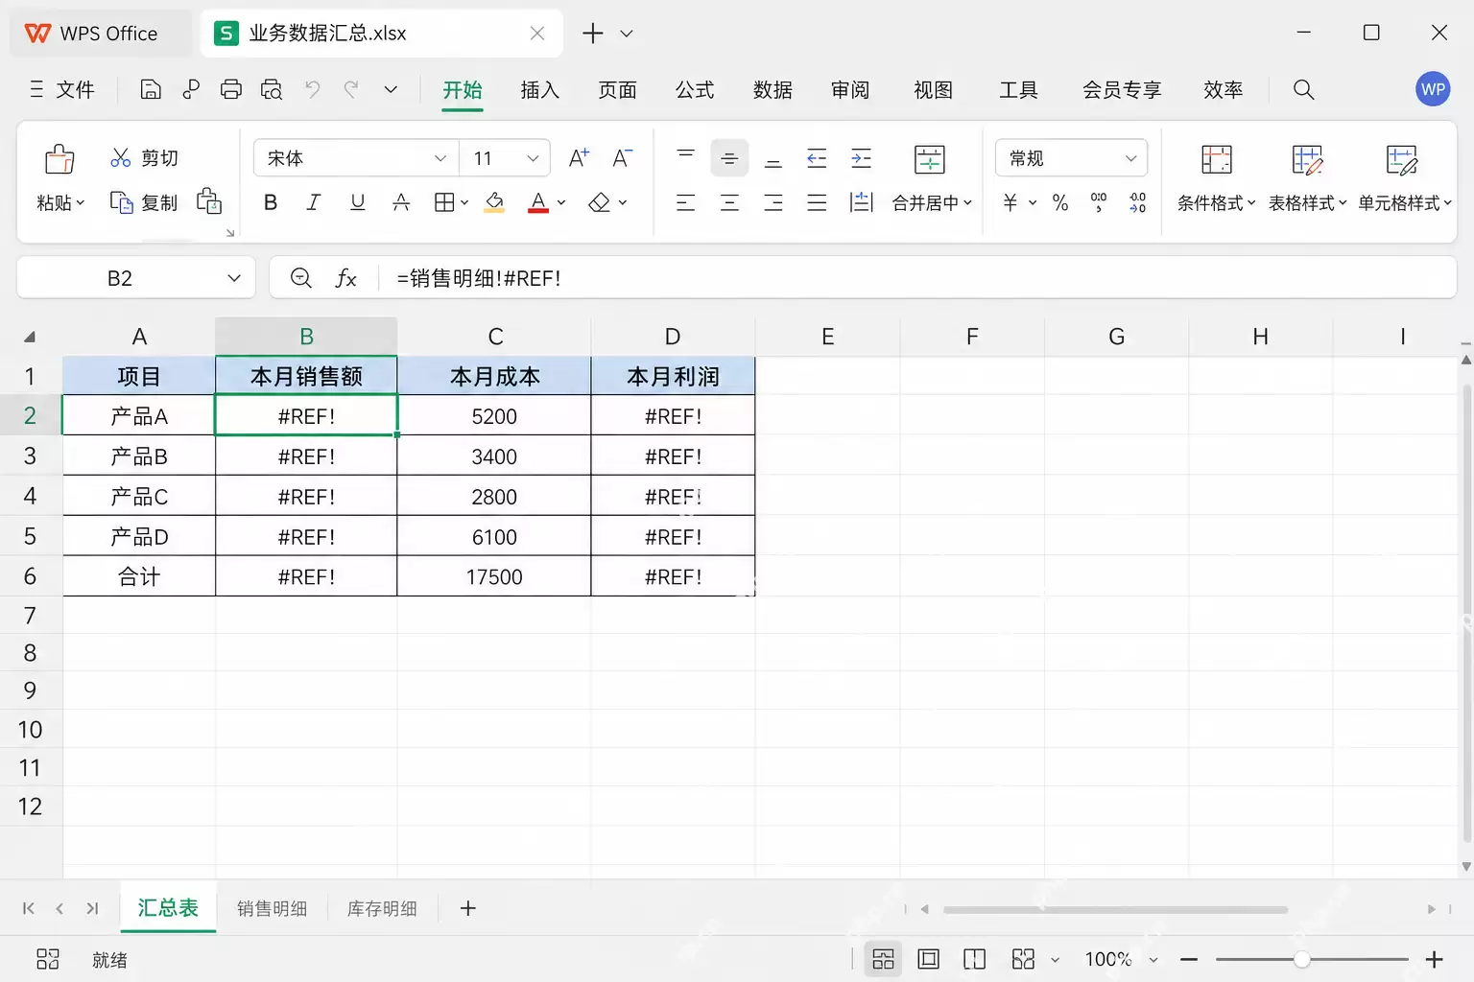
Task: Click the currency ¥ format icon
Action: (1010, 202)
